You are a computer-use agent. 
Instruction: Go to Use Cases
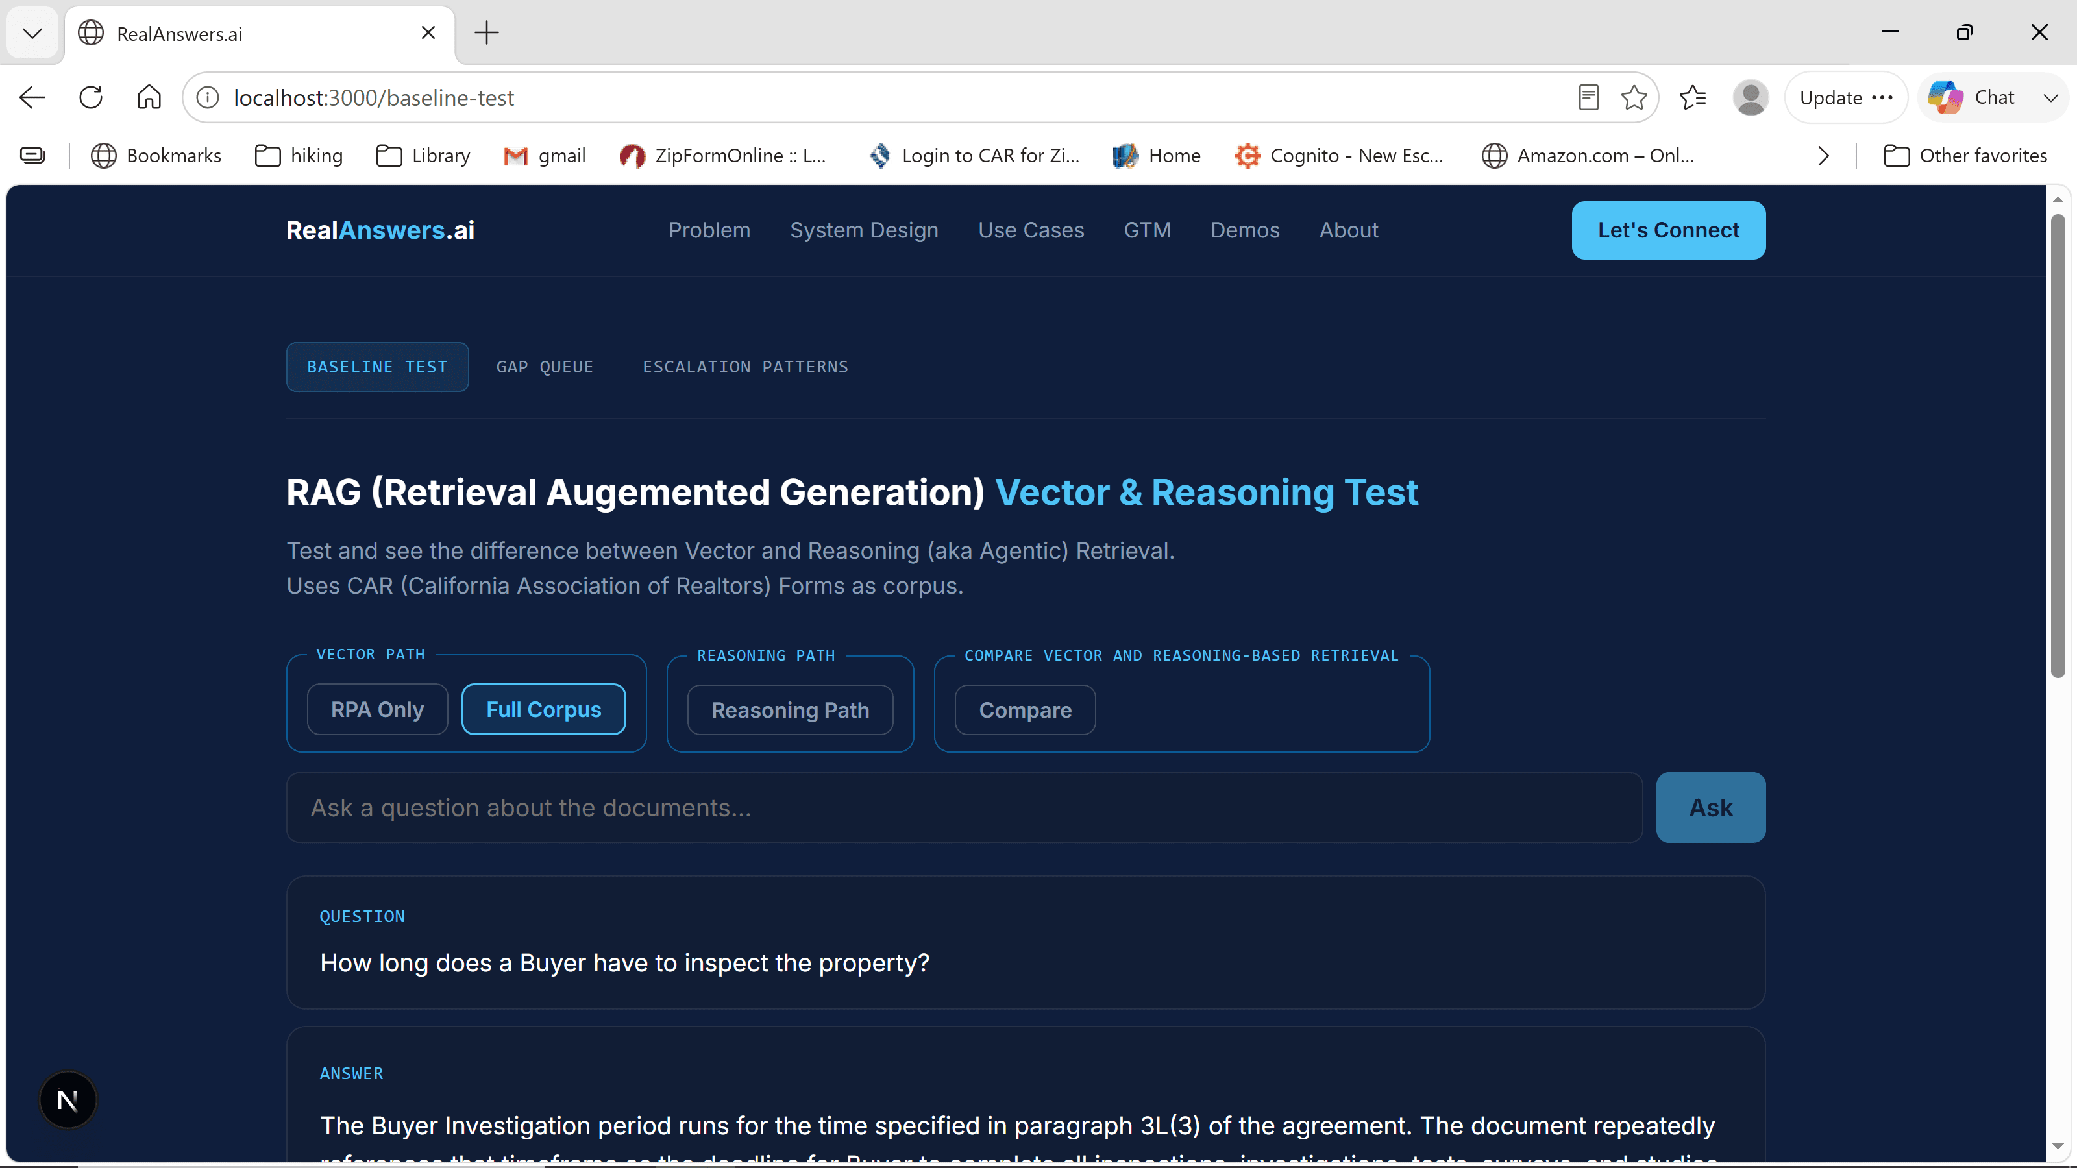(1031, 230)
